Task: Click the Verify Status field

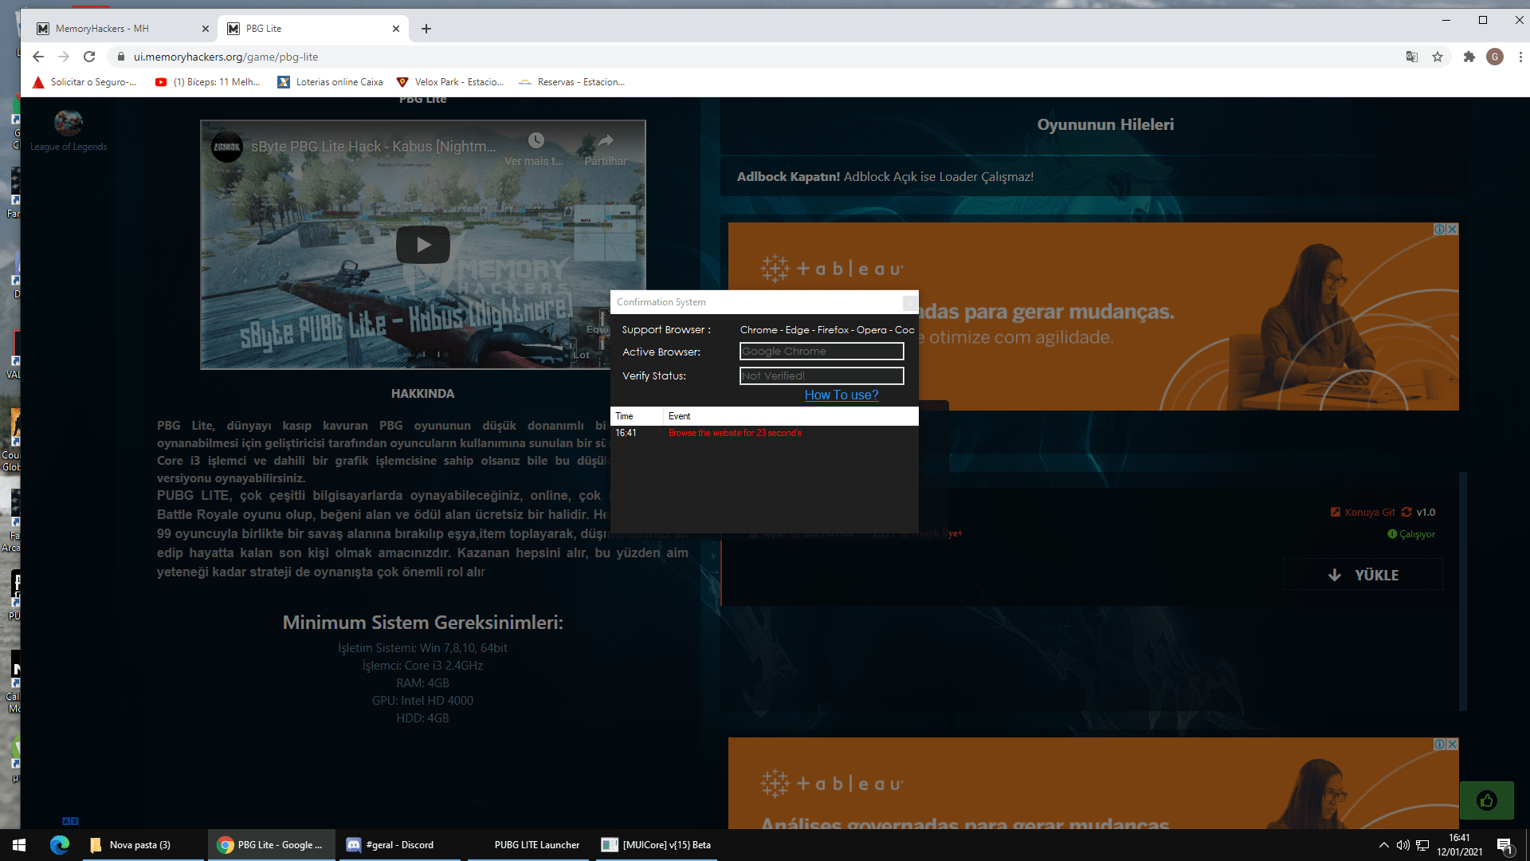Action: point(822,375)
